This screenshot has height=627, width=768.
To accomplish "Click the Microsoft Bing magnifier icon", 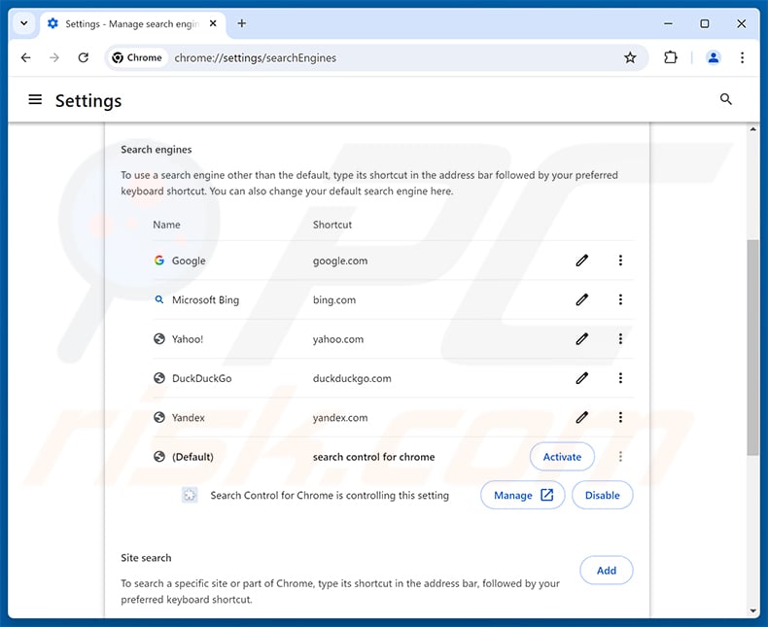I will coord(159,299).
